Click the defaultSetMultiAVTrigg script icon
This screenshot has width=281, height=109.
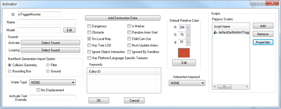pyautogui.click(x=216, y=32)
